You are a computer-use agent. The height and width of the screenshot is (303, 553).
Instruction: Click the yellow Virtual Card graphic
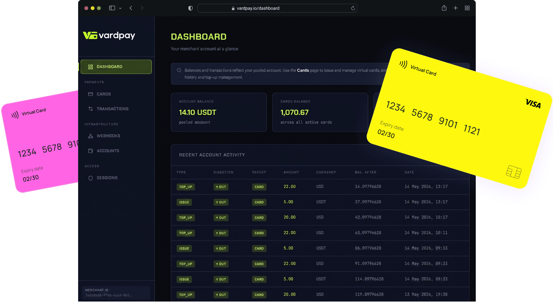459,118
